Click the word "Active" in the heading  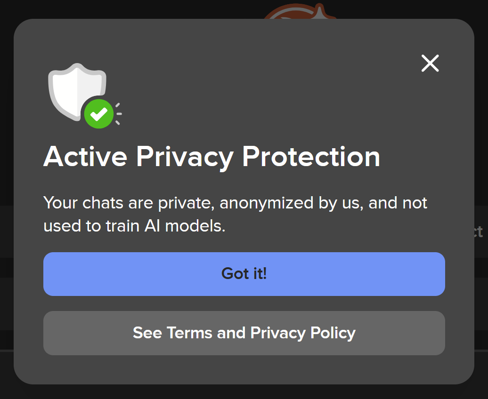point(85,157)
